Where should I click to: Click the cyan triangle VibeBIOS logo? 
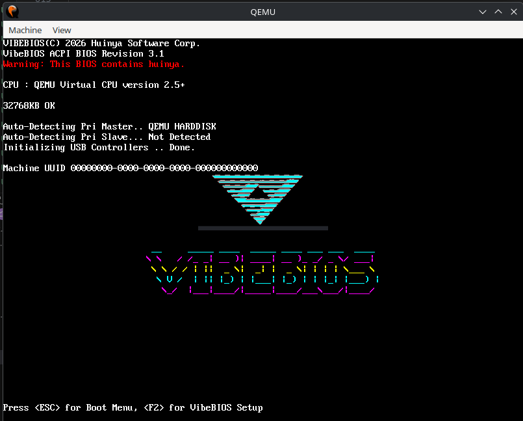click(257, 199)
